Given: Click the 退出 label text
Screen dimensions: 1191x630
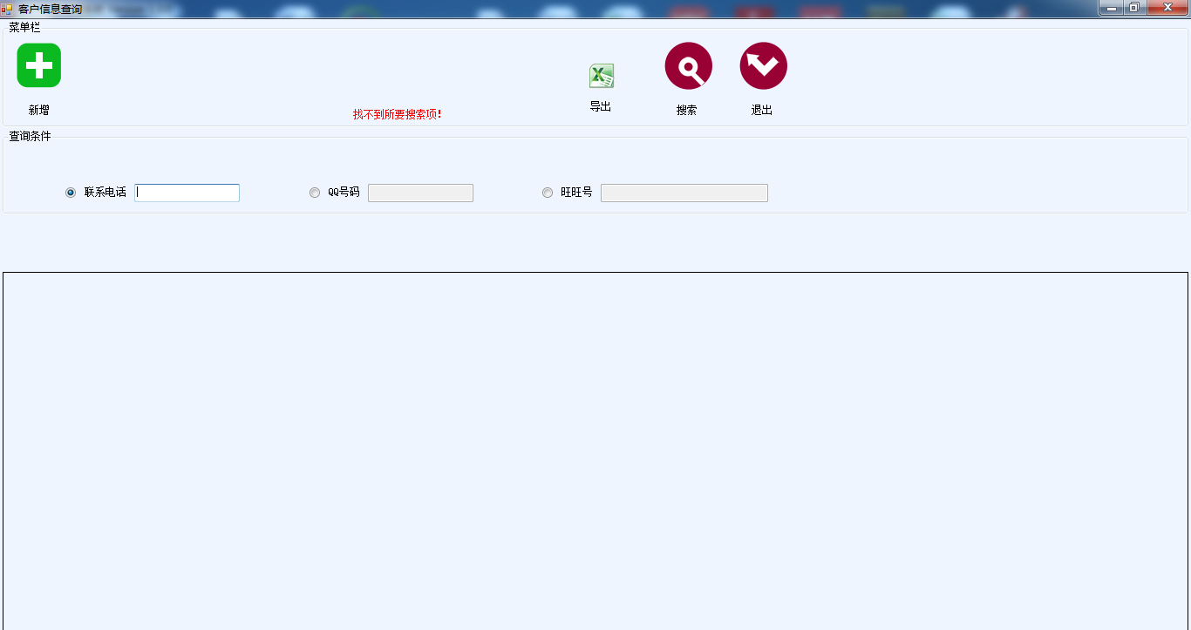Looking at the screenshot, I should click(x=762, y=111).
